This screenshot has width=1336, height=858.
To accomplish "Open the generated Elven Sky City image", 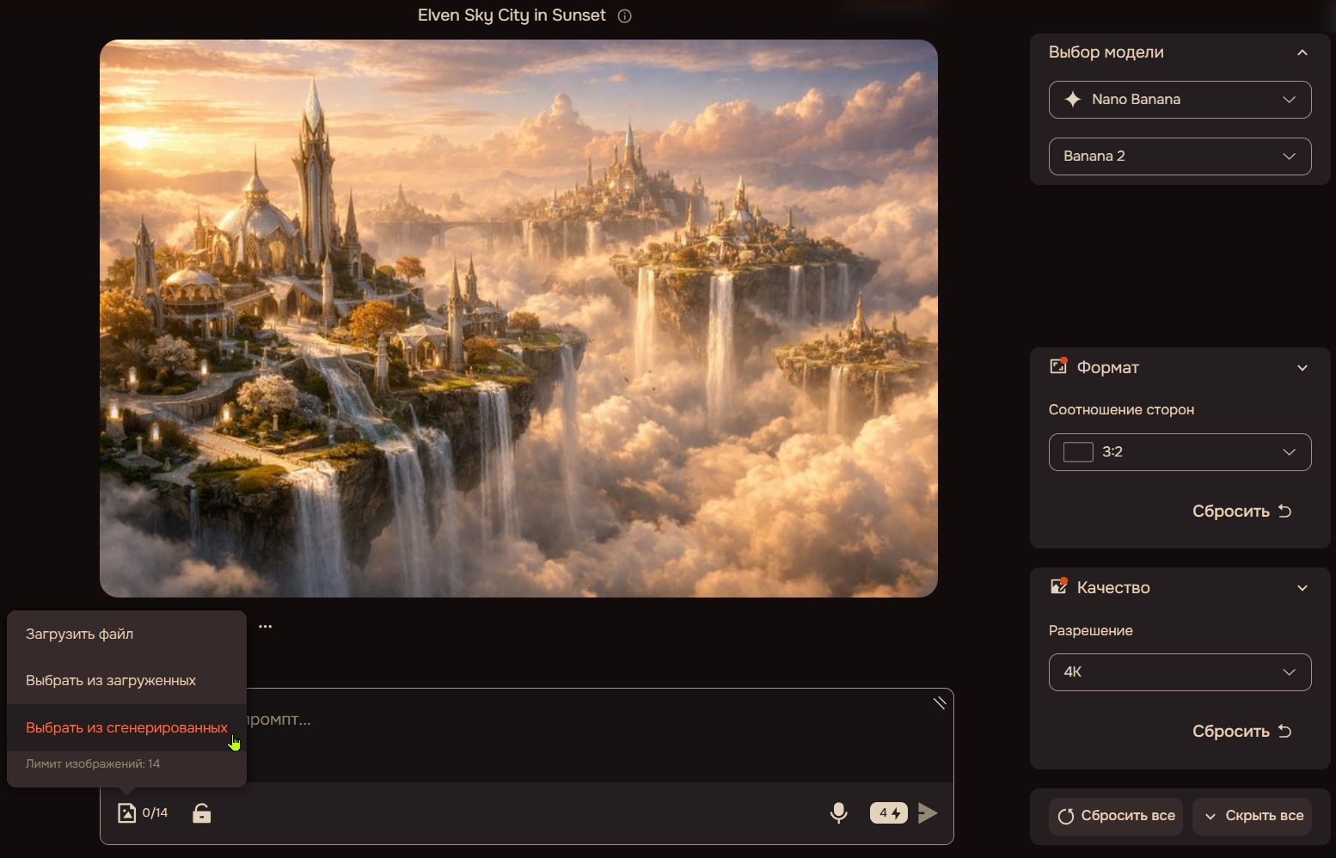I will coord(518,318).
